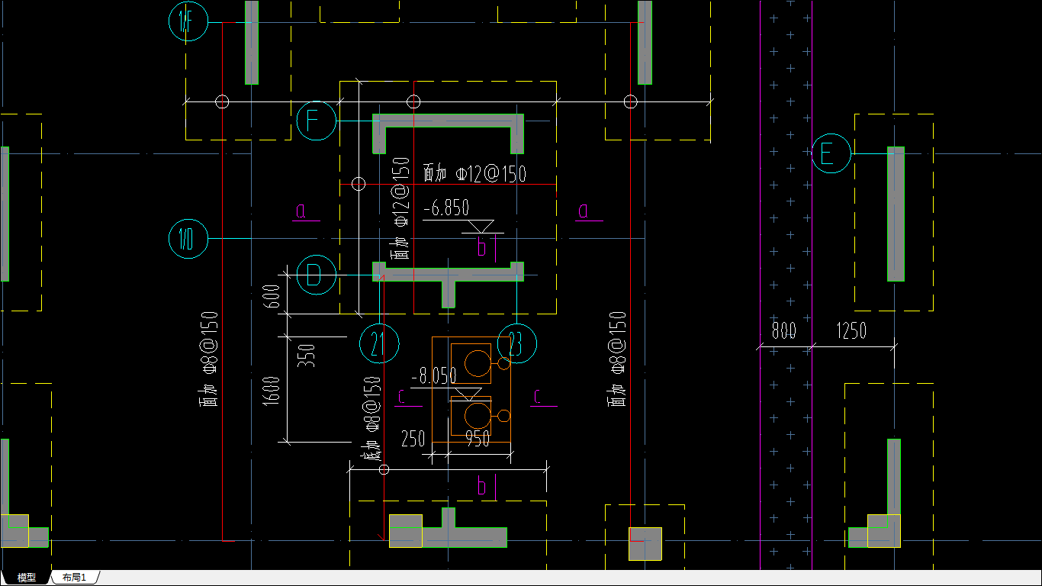The height and width of the screenshot is (586, 1042).
Task: Click section mark b above the bottom wall
Action: click(481, 486)
